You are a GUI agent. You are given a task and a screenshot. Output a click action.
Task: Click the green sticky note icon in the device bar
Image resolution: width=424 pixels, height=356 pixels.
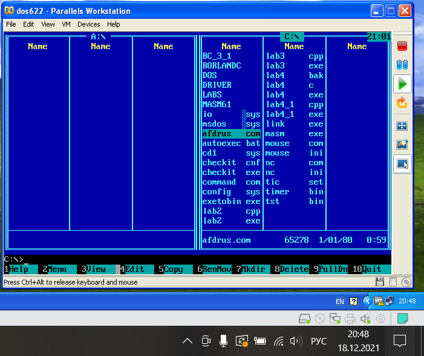click(403, 318)
